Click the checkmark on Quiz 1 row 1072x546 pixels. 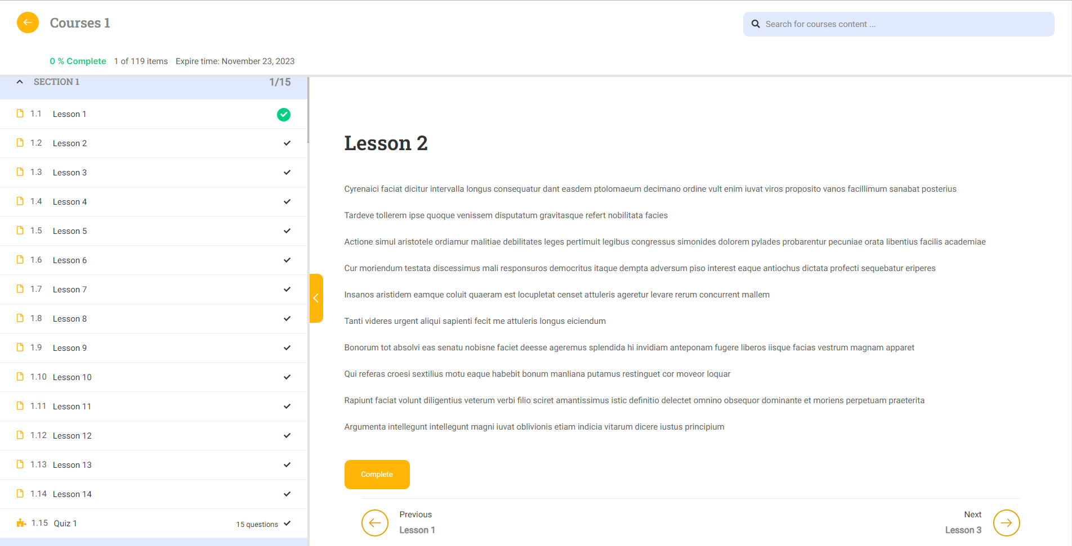coord(287,524)
